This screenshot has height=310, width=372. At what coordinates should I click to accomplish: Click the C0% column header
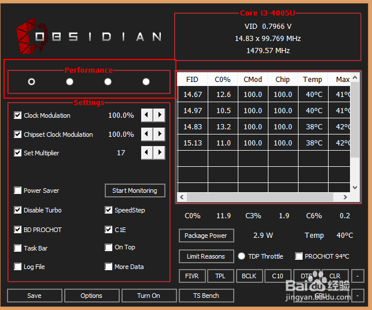(x=223, y=80)
